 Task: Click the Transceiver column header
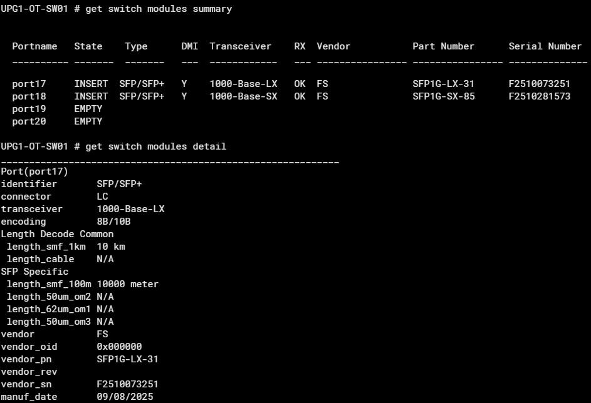click(240, 46)
